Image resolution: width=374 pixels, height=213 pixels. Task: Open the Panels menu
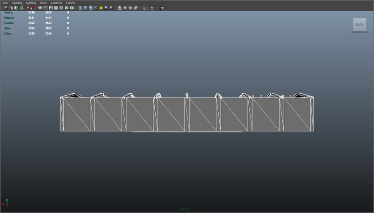tap(70, 3)
